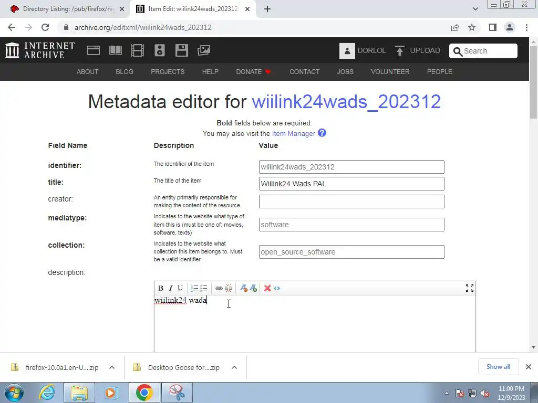Show hidden system tray icons
538x403 pixels.
click(x=447, y=393)
